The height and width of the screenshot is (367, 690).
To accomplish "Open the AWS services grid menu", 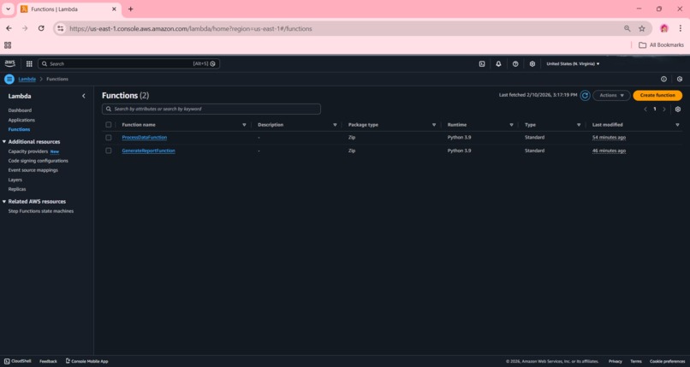I will (29, 63).
